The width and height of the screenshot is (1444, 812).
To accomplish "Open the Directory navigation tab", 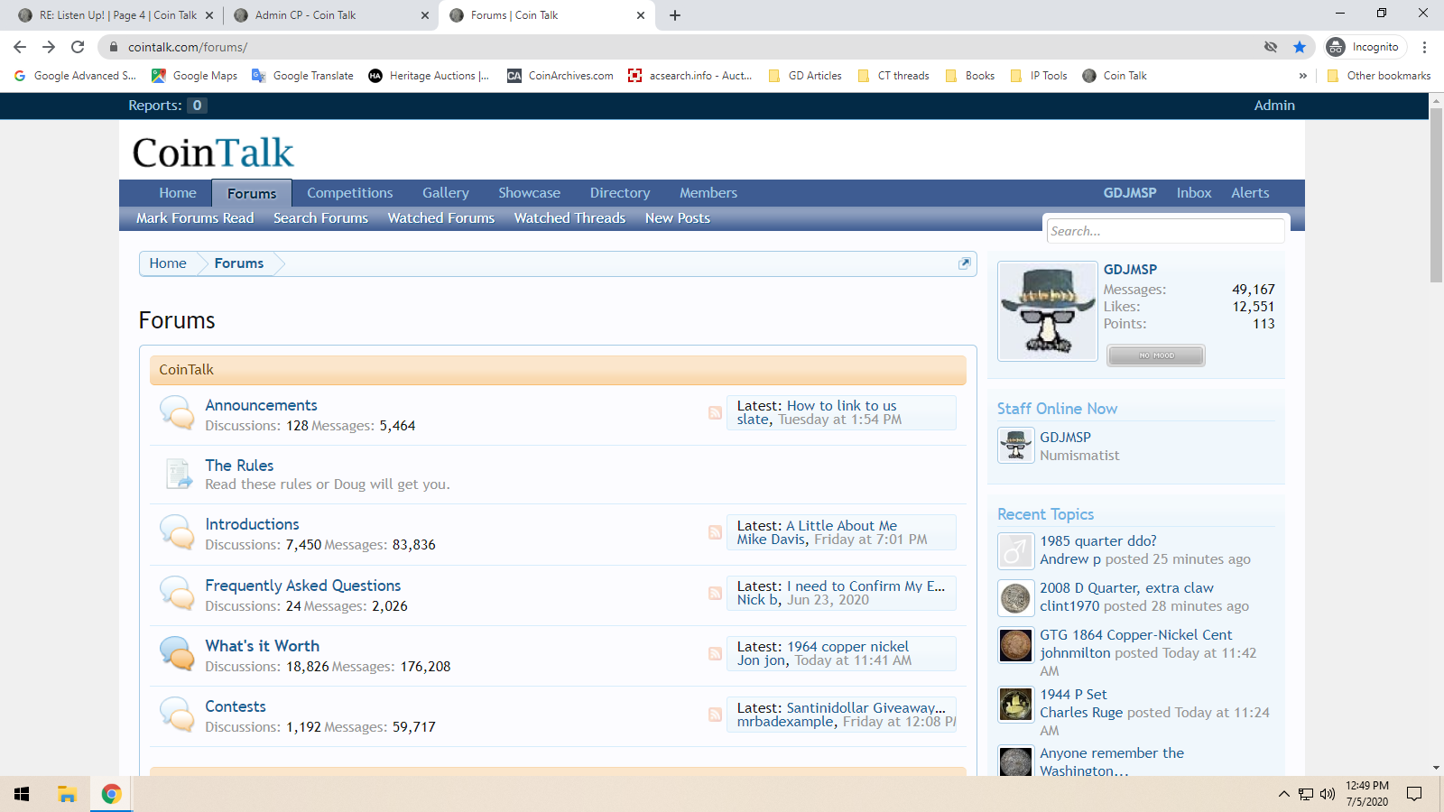I will pyautogui.click(x=620, y=193).
